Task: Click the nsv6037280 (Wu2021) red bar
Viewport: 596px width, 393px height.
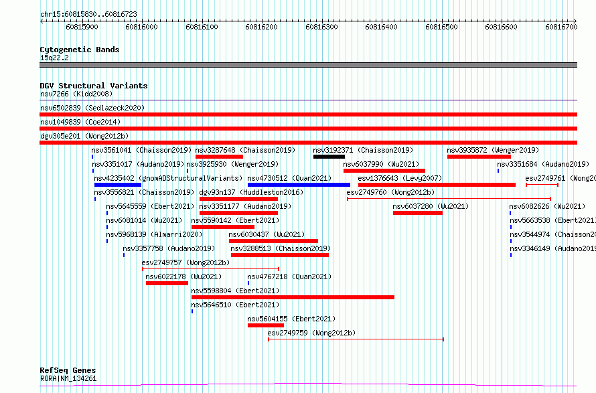Action: pos(418,213)
